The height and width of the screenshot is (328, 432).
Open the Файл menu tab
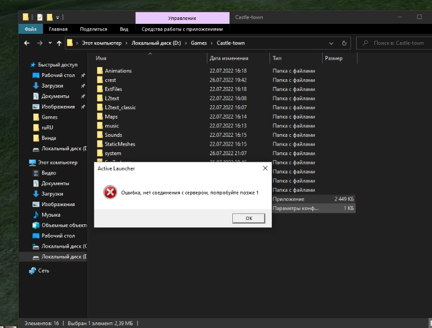(x=31, y=29)
